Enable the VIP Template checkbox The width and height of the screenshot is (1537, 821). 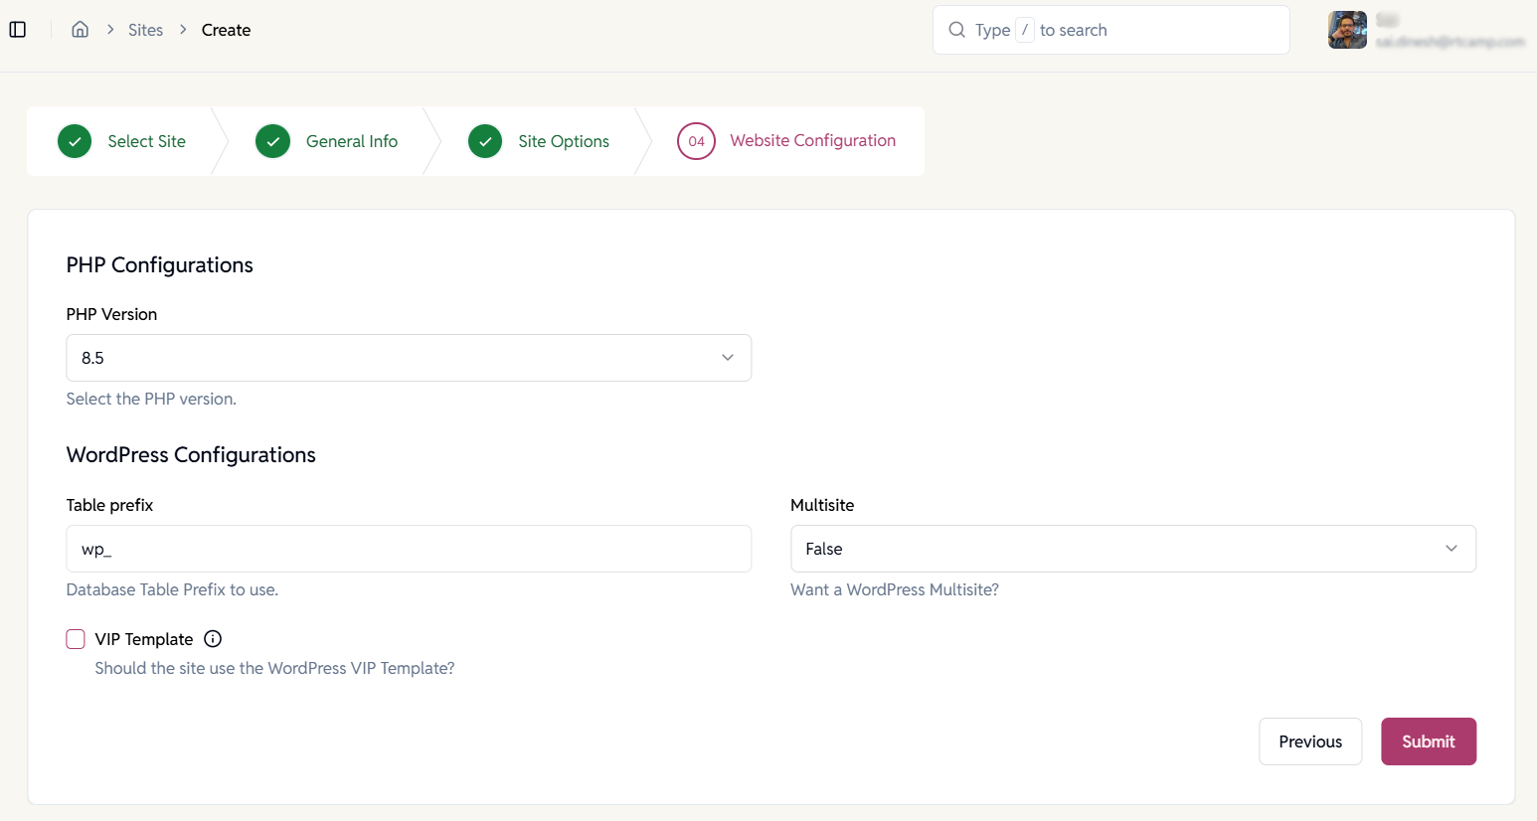point(76,638)
